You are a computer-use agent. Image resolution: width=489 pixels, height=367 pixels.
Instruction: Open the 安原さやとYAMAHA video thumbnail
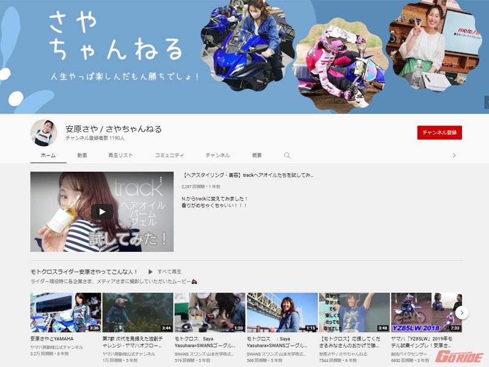click(x=65, y=313)
